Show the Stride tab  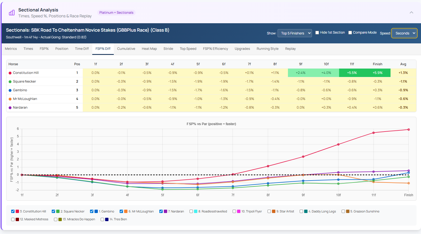click(168, 49)
